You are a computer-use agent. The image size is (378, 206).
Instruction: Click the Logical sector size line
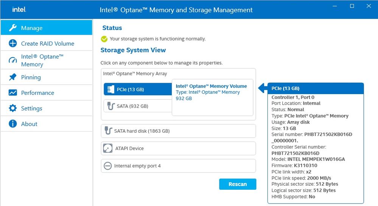(x=303, y=191)
